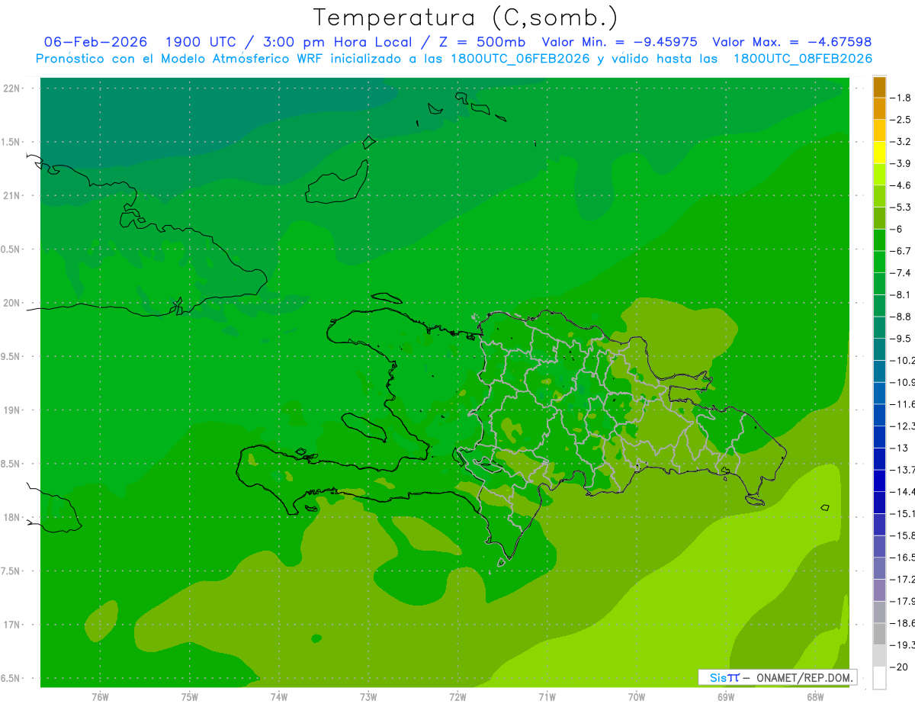Click the dark orange swatch above -1.8
Viewport: 915px width, 707px height.
click(879, 87)
